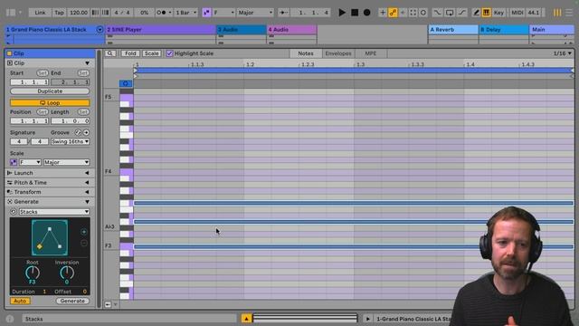Image resolution: width=579 pixels, height=326 pixels.
Task: Click the Fold button
Action: coord(130,53)
